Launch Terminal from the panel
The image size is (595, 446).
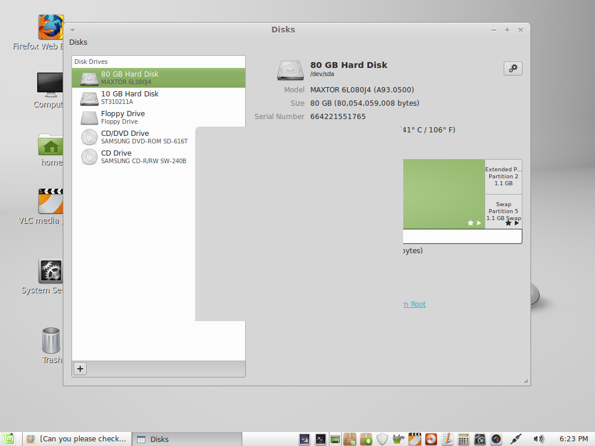[321, 439]
